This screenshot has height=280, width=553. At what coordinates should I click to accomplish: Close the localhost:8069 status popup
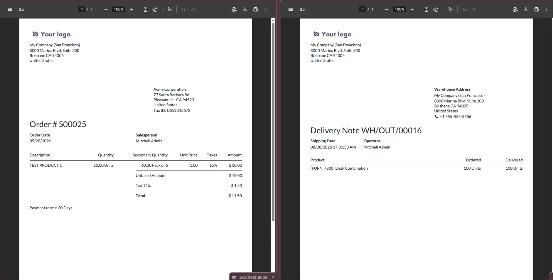273,277
